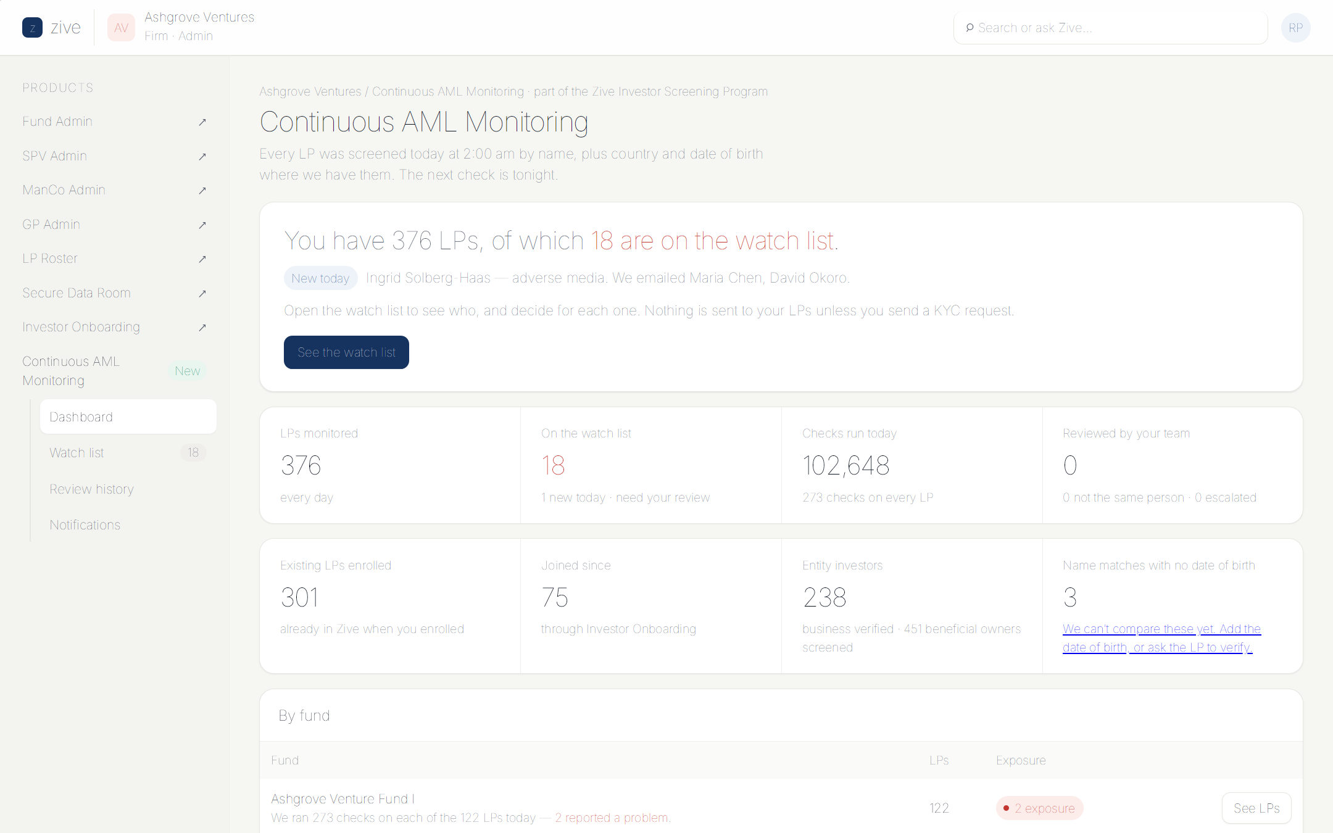
Task: Click the Existing LPs enrolled 301 card
Action: pyautogui.click(x=390, y=606)
